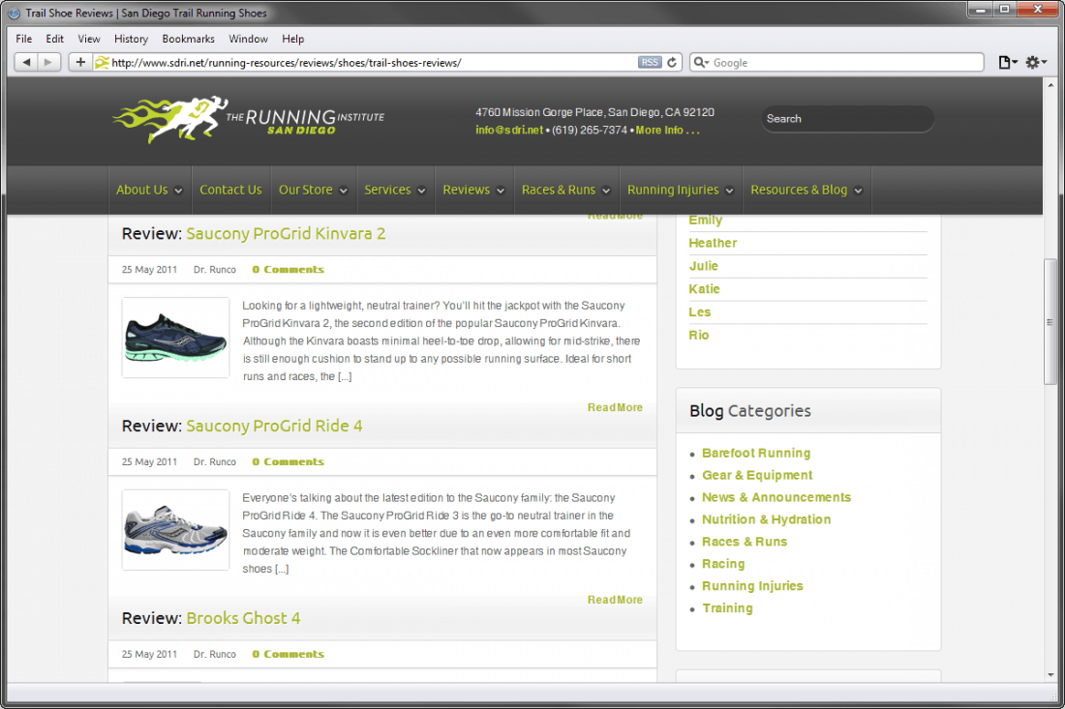
Task: Open the Edit menu
Action: pyautogui.click(x=55, y=39)
